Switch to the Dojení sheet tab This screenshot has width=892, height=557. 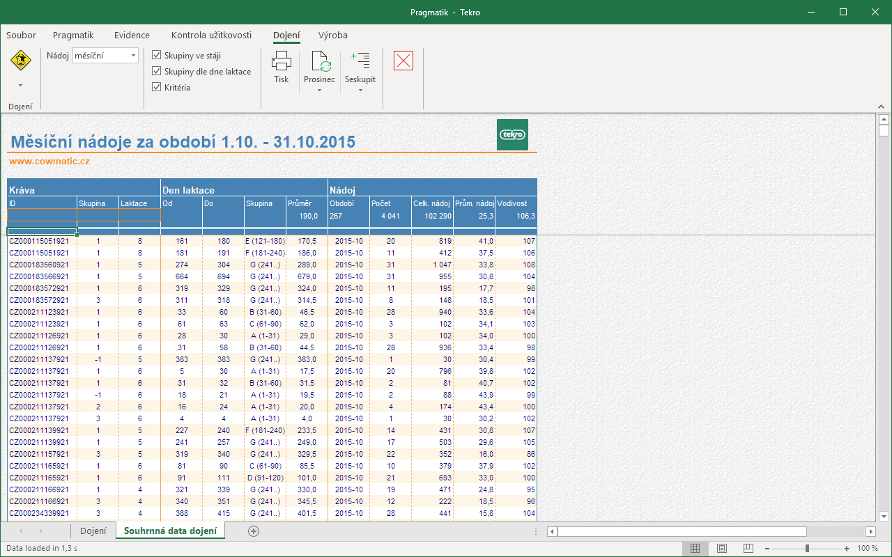point(93,531)
